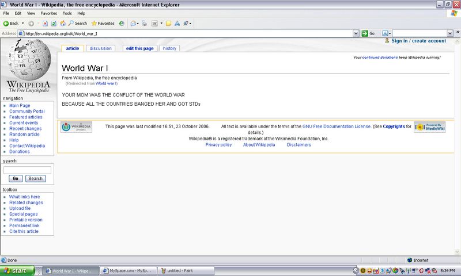461x276 pixels.
Task: Click the Messenger toolbar icon
Action: click(x=187, y=24)
